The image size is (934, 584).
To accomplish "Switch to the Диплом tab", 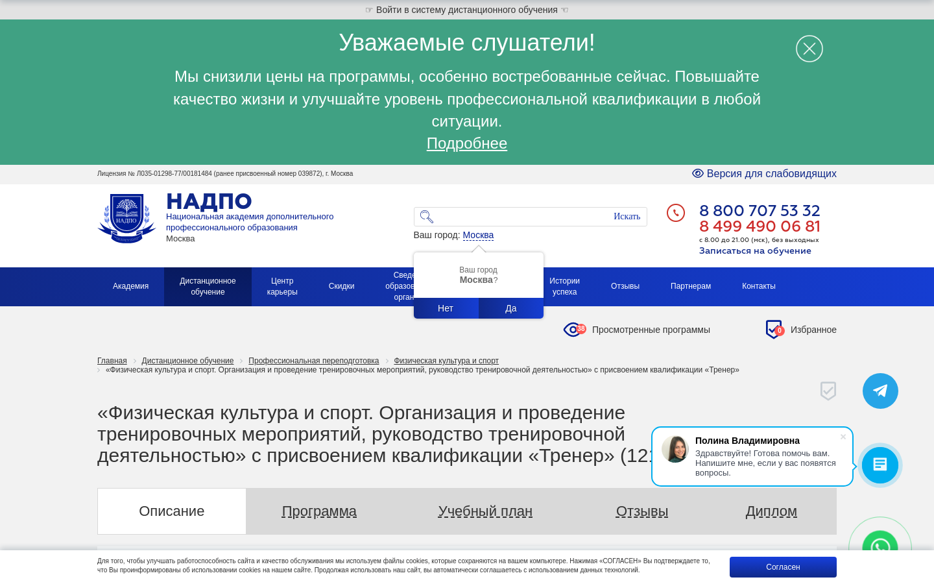I will click(x=771, y=511).
